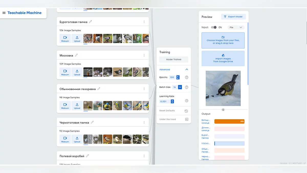Image resolution: width=307 pixels, height=173 pixels.
Task: Click the "92 Image Samples" label
Action: point(70,131)
